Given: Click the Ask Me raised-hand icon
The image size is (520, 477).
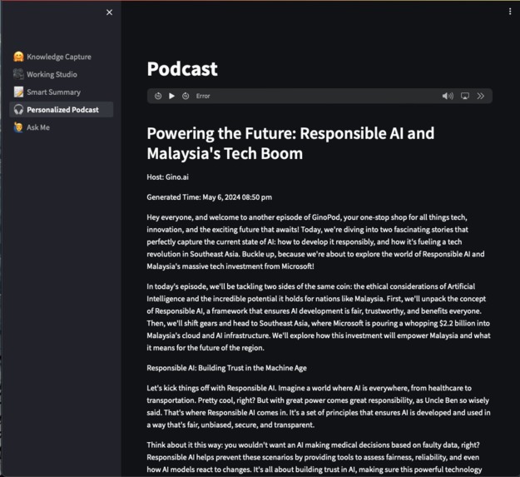Looking at the screenshot, I should point(18,127).
